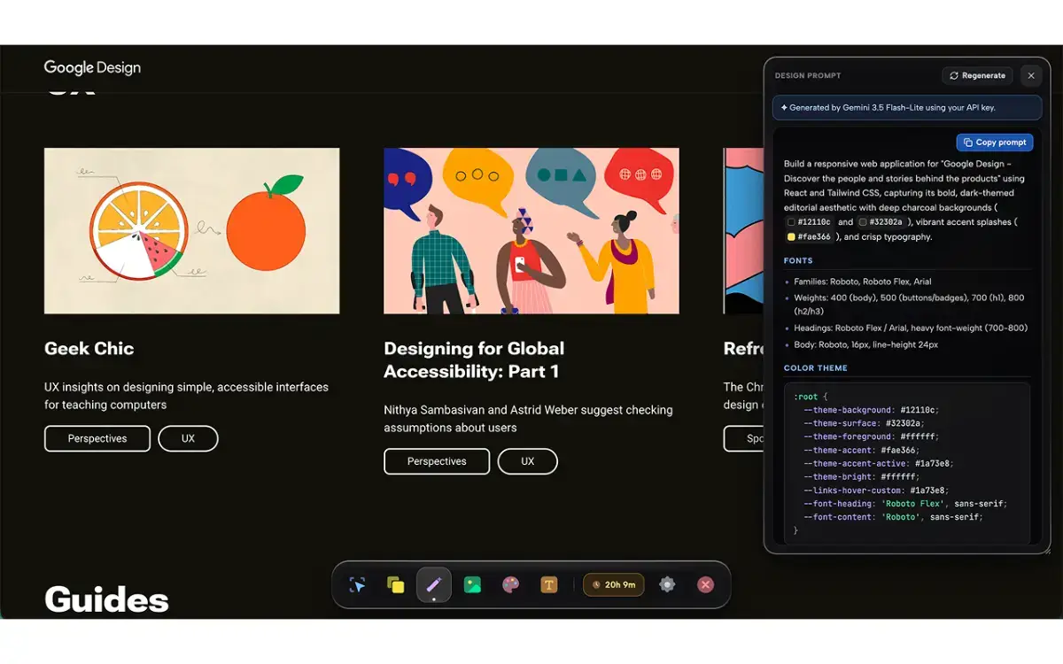Click UX tag under Geek Chic
The height and width of the screenshot is (664, 1063).
[188, 438]
